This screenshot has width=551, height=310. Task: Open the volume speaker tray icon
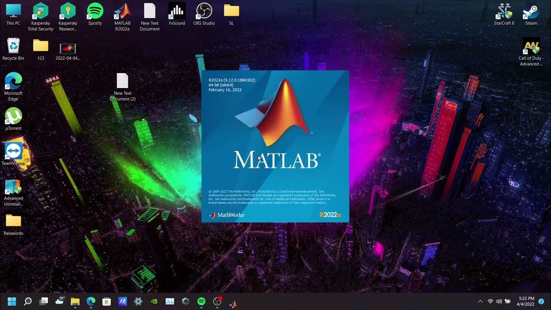click(499, 301)
